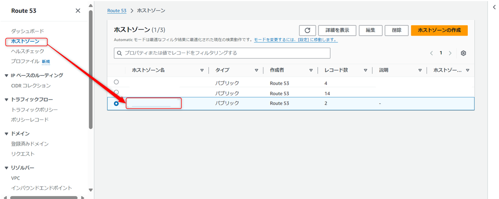Viewport: 499px width, 199px height.
Task: Refresh the hosted zones list
Action: tap(307, 30)
